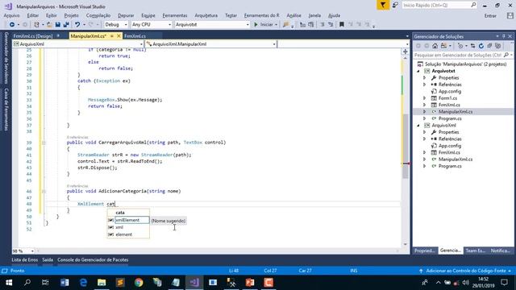
Task: Refresh the Gerenciador de Soluções tree
Action: coord(481,46)
